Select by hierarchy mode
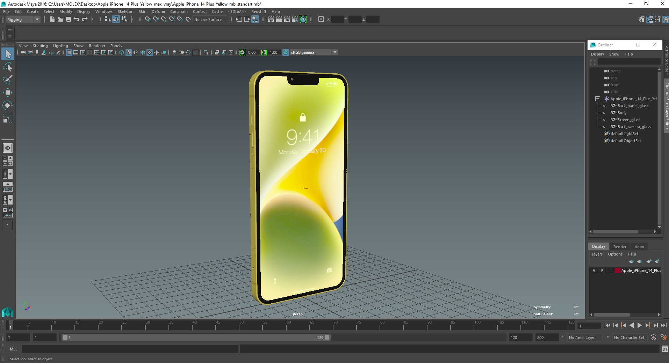669x363 pixels. point(108,20)
